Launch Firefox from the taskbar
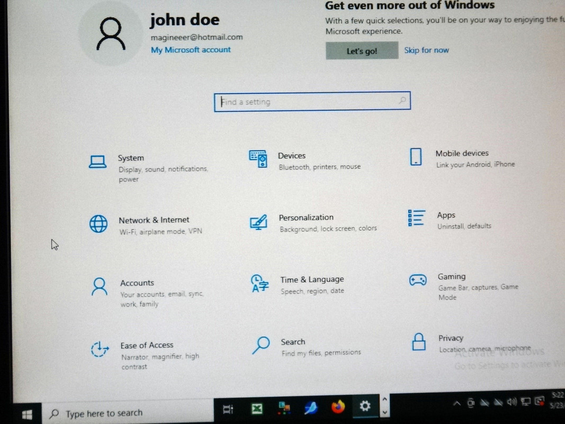The image size is (565, 424). (338, 407)
